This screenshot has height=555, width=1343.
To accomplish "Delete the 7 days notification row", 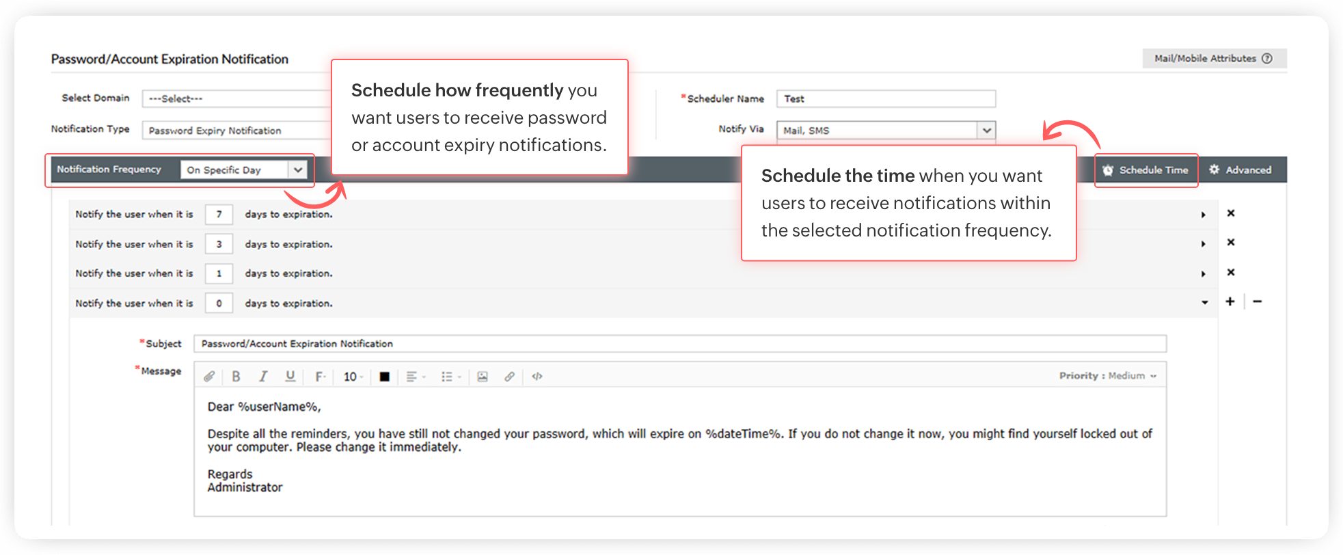I will tap(1231, 213).
